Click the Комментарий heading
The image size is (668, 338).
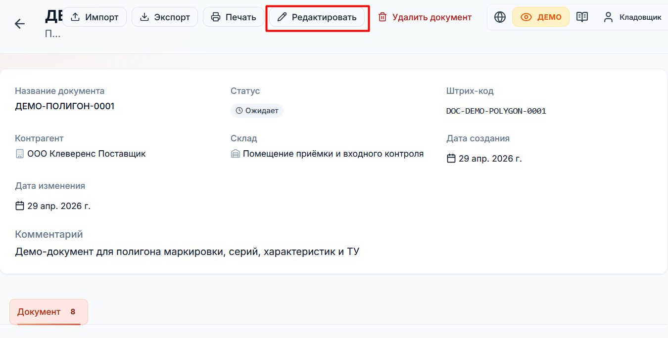[x=49, y=234]
